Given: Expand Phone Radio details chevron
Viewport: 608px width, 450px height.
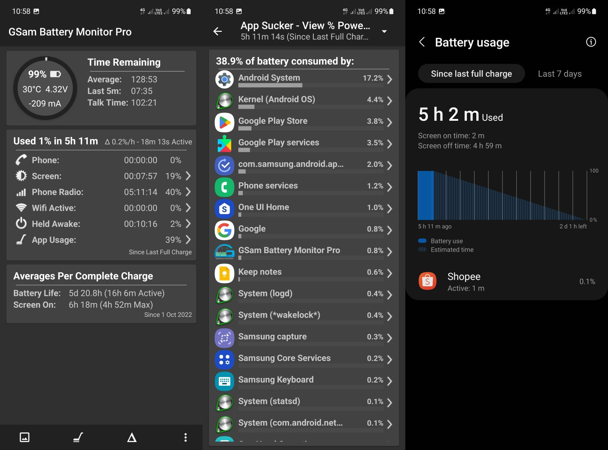Looking at the screenshot, I should coord(188,192).
